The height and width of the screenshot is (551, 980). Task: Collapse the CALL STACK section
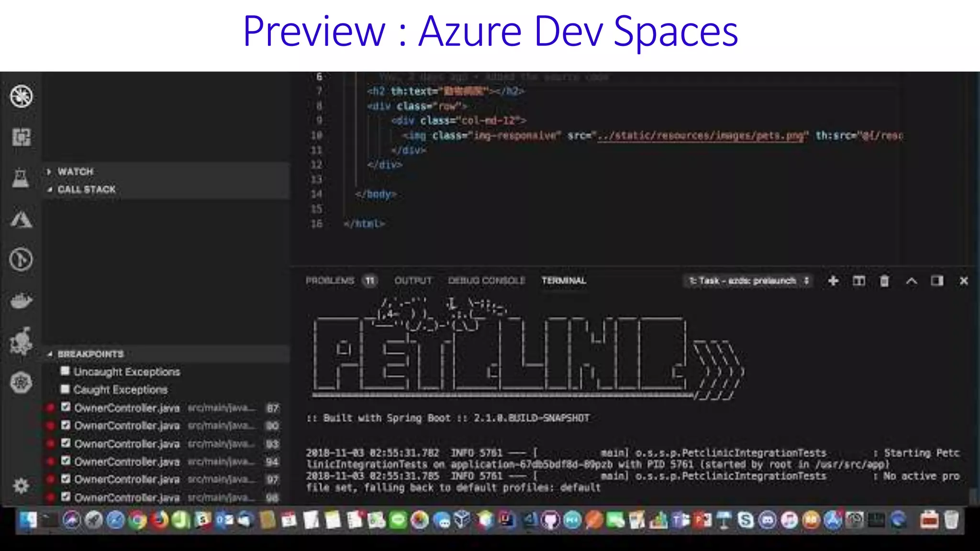click(x=166, y=189)
